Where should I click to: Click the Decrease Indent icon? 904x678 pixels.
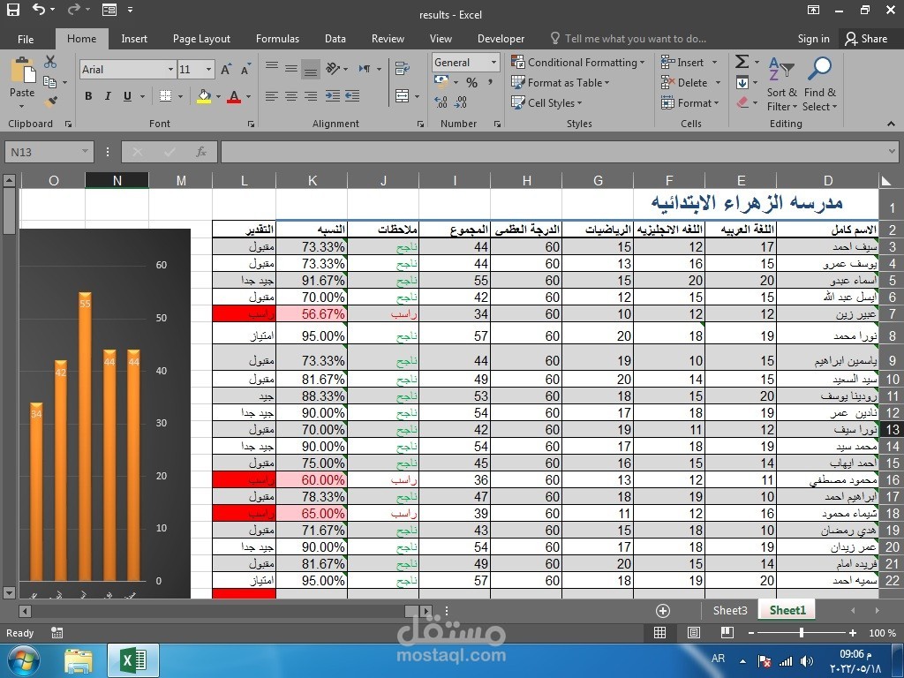tap(333, 95)
